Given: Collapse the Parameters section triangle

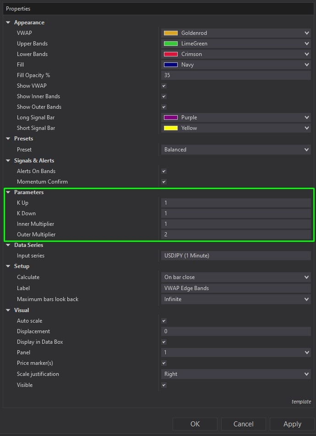Looking at the screenshot, I should [8, 192].
